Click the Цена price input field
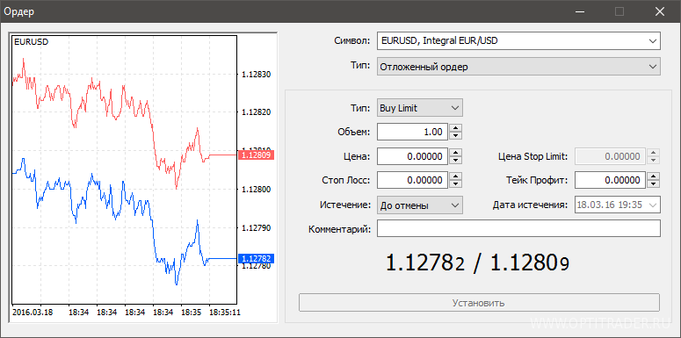 point(412,156)
